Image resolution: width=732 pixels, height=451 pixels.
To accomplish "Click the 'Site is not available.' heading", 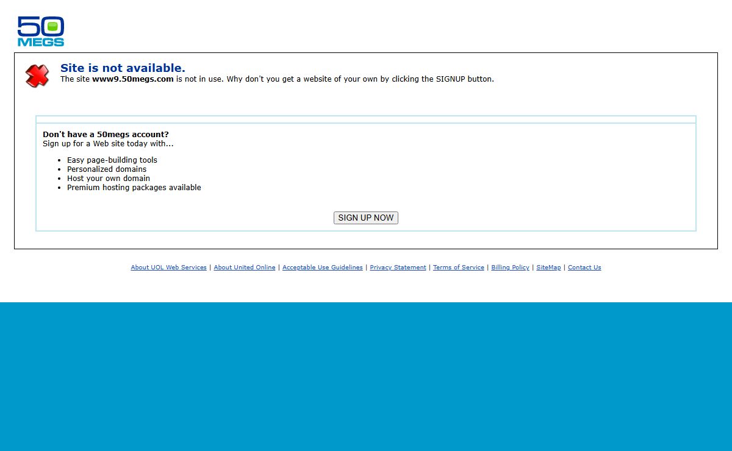I will click(123, 68).
